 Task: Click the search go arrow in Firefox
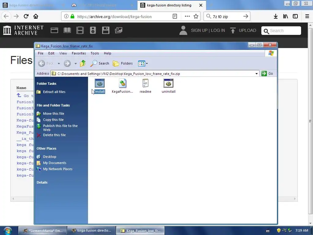point(246,17)
